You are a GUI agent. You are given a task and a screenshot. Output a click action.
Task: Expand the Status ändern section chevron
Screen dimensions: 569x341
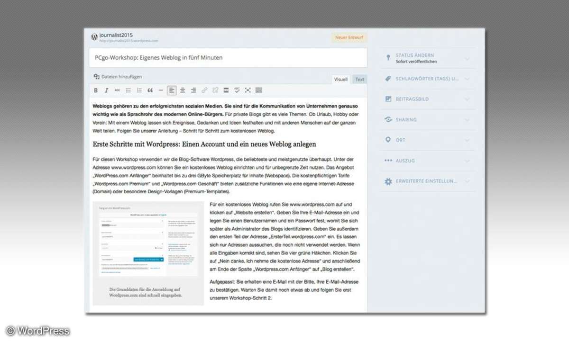(467, 59)
